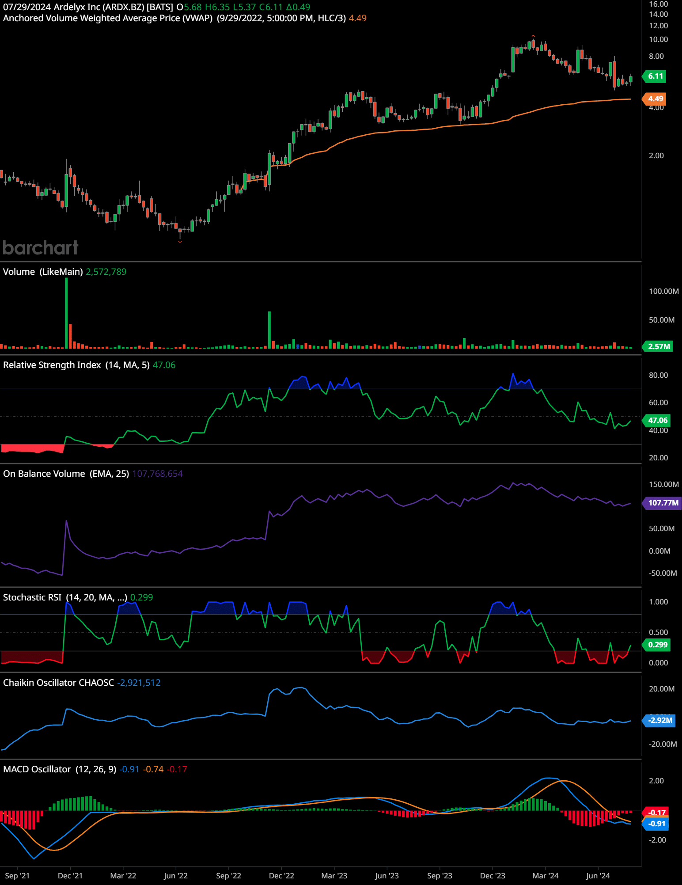Click the 2,572,789 volume readout
Image resolution: width=682 pixels, height=885 pixels.
[x=106, y=272]
